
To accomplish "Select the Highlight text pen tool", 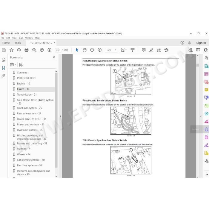I will [x=151, y=50].
